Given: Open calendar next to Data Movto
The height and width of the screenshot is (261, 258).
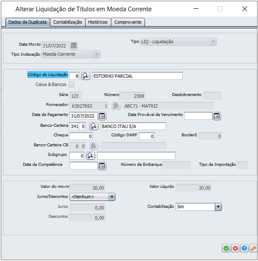Looking at the screenshot, I should [74, 46].
